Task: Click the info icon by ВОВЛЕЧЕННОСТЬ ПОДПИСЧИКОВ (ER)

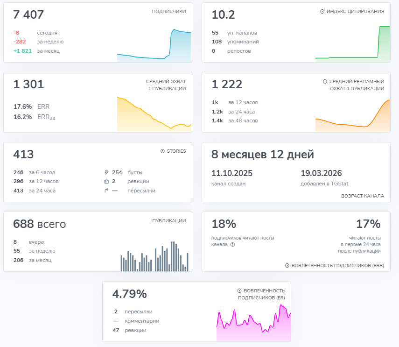Action: pos(239,291)
